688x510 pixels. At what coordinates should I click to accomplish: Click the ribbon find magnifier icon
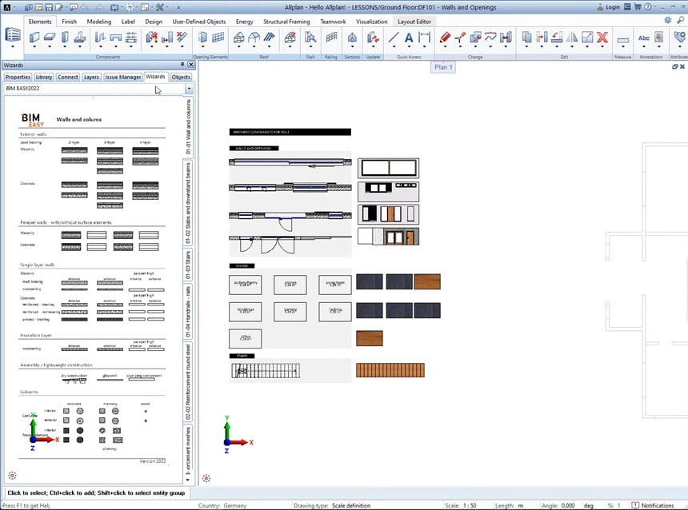681,20
